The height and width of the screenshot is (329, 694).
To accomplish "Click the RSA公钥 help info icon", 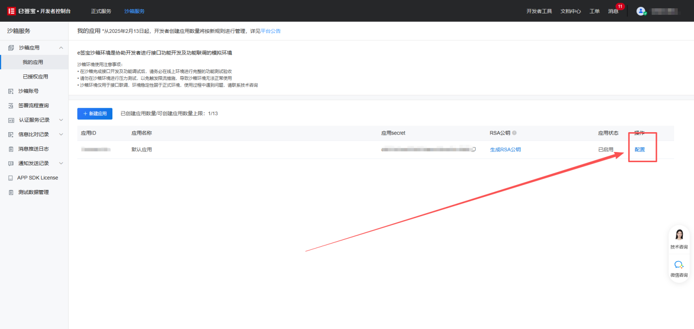I will click(514, 133).
